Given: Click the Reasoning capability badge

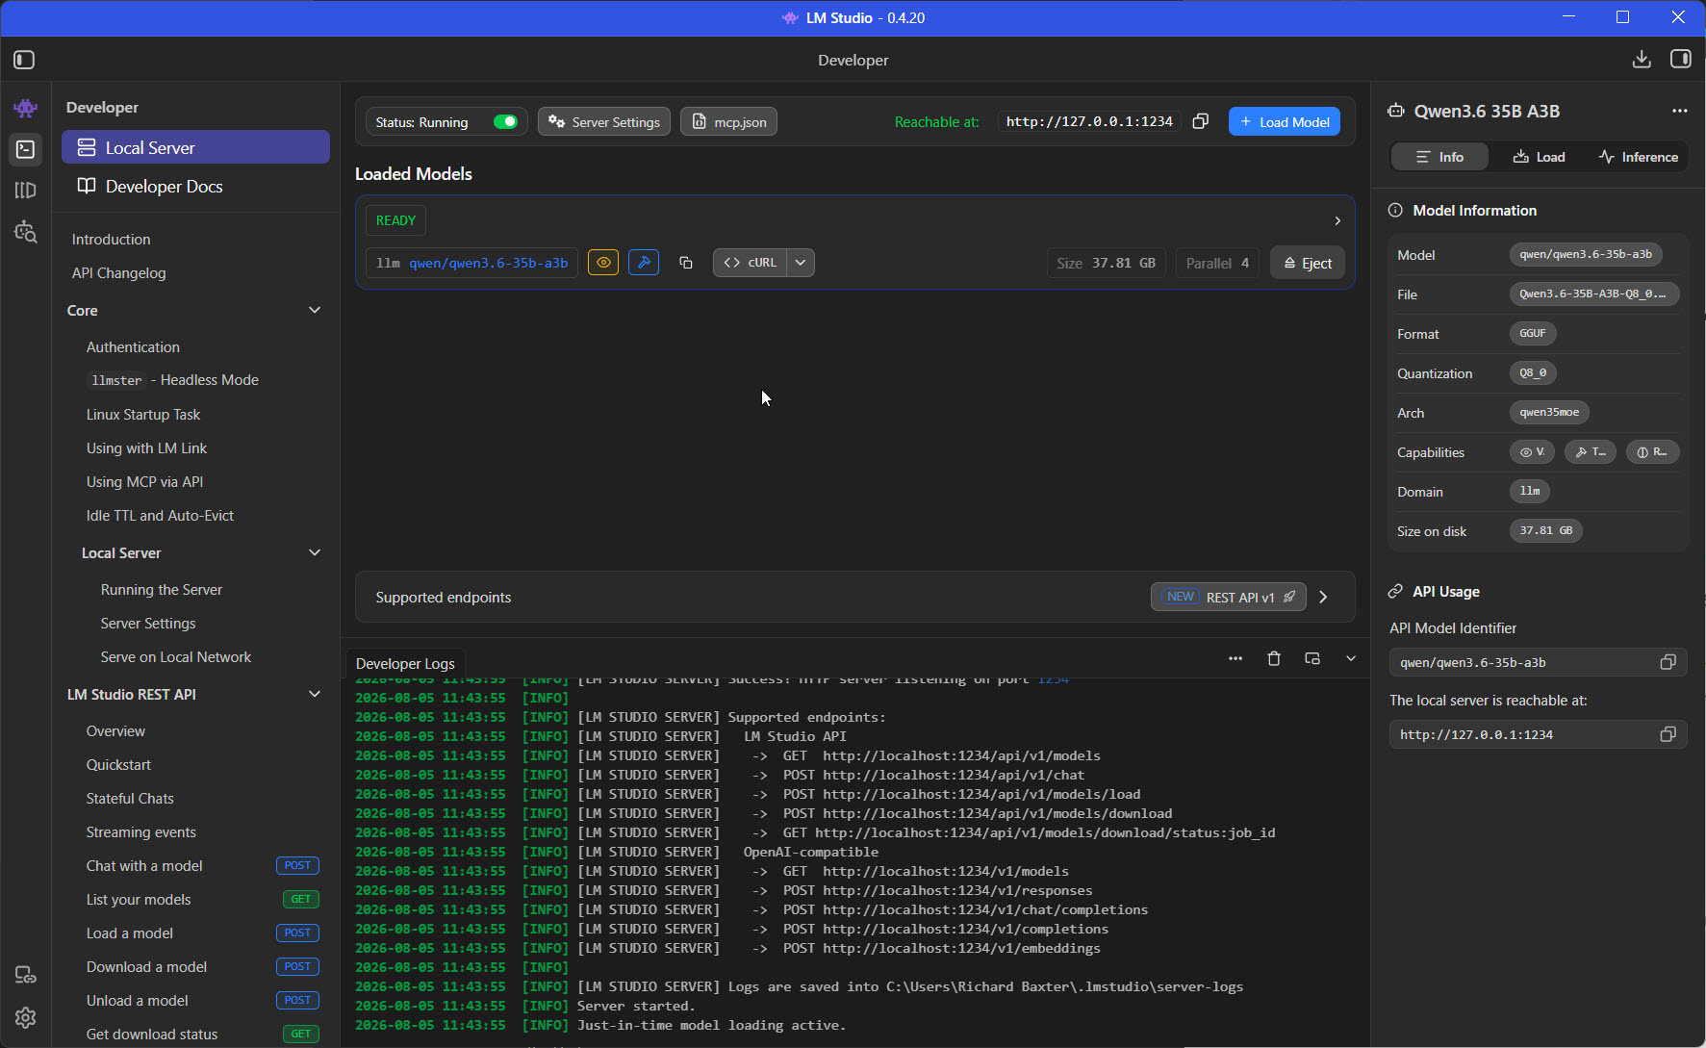Looking at the screenshot, I should 1653,452.
